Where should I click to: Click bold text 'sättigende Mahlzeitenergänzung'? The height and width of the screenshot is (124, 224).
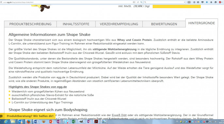tap(115, 49)
